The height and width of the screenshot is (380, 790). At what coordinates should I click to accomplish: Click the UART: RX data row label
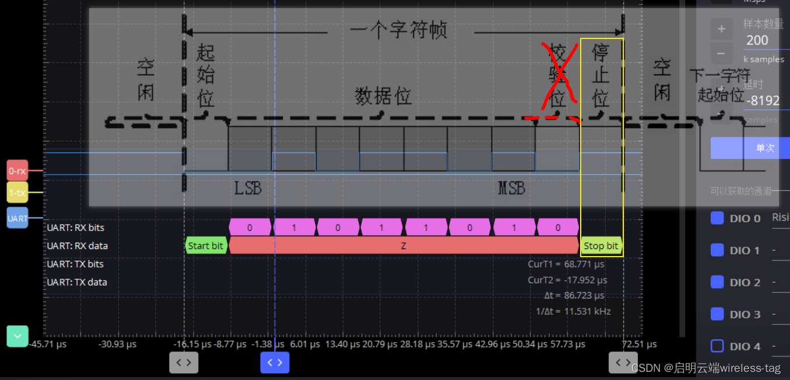(x=77, y=246)
